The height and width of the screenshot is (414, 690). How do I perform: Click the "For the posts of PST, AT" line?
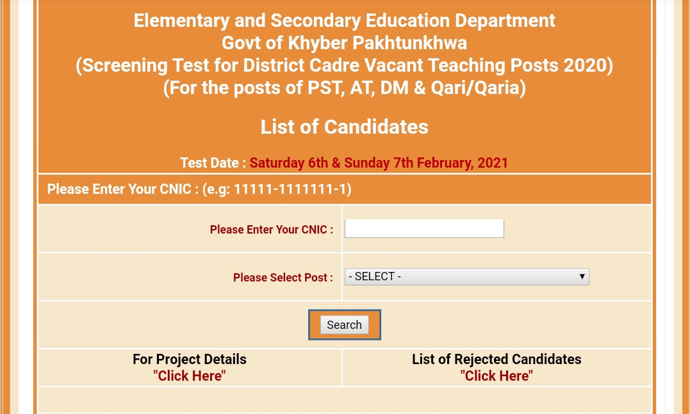[x=344, y=88]
